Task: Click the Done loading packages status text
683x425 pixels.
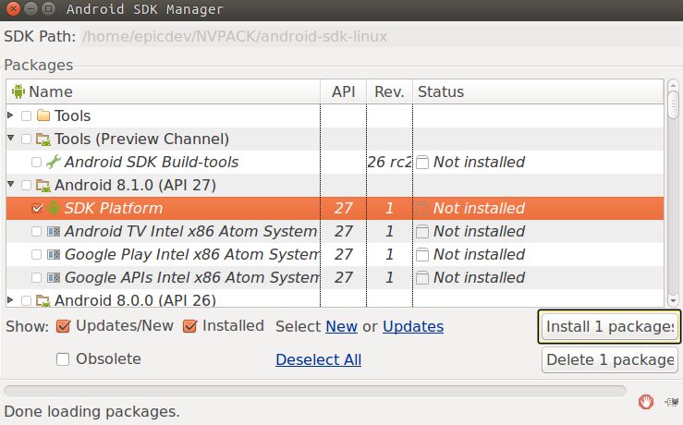Action: pyautogui.click(x=91, y=411)
